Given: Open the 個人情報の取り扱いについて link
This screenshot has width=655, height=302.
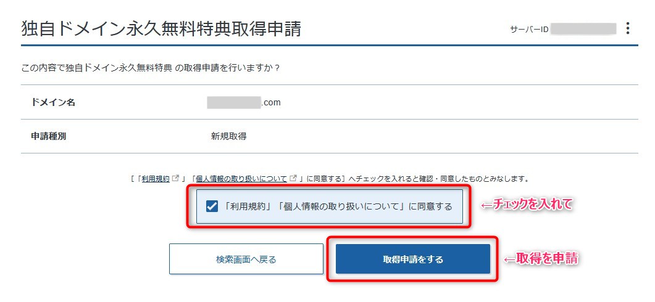Looking at the screenshot, I should click(x=241, y=179).
